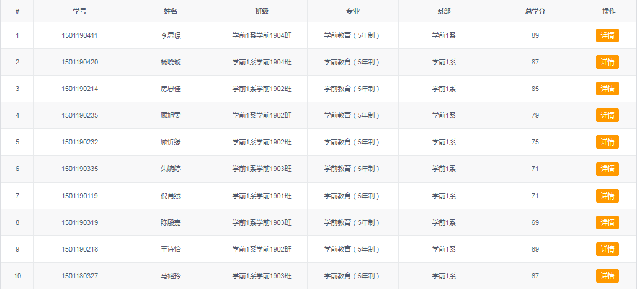Open 详情 for student 1501190232
The image size is (637, 290).
[607, 142]
